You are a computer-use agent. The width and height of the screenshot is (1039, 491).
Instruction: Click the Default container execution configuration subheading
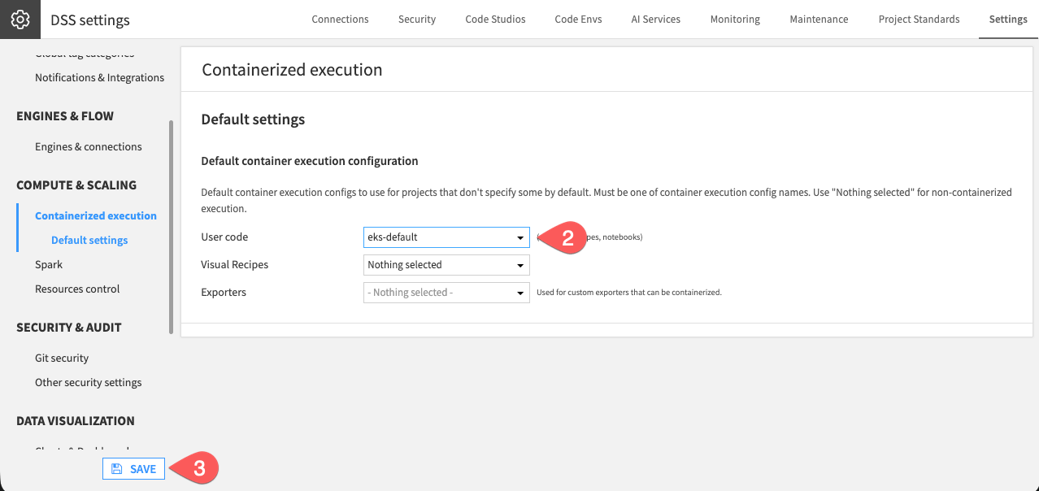310,161
